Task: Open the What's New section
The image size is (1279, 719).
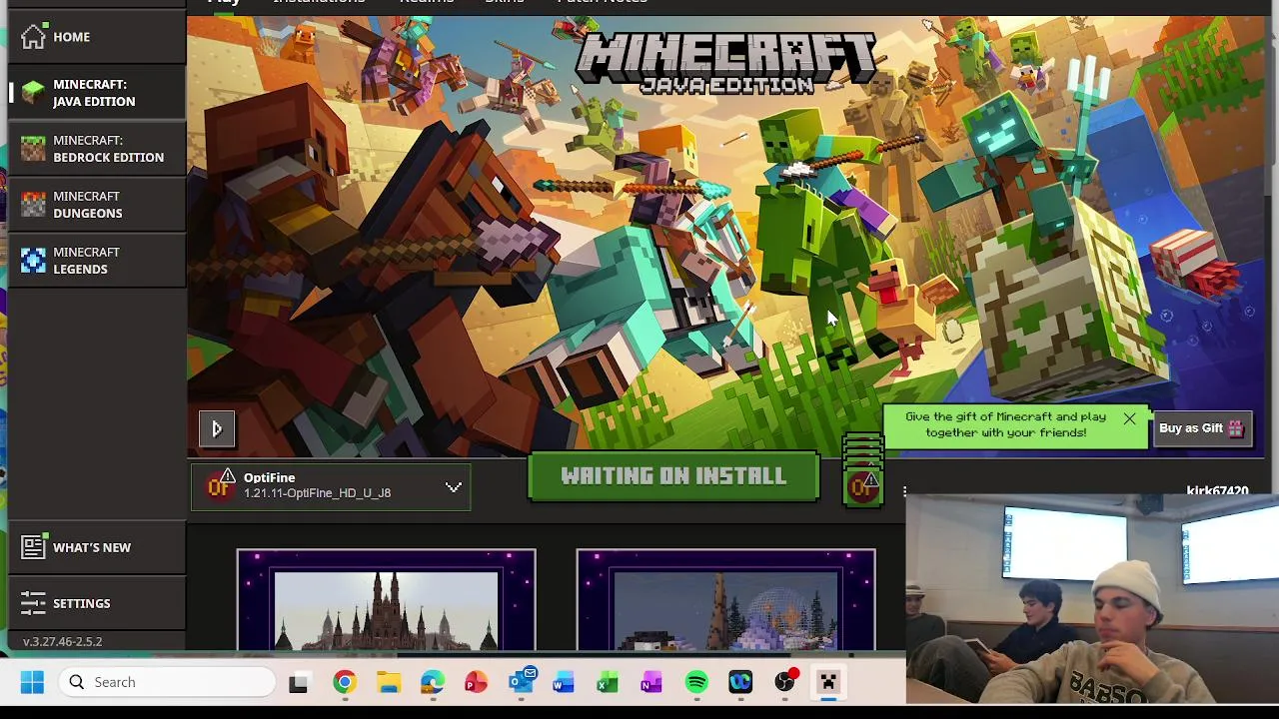Action: pos(97,547)
